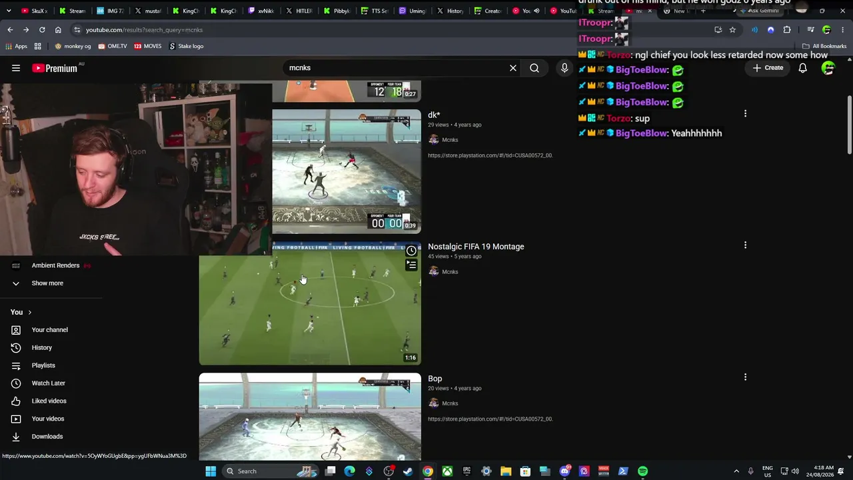
Task: Open options menu for the Bop video
Action: (745, 377)
